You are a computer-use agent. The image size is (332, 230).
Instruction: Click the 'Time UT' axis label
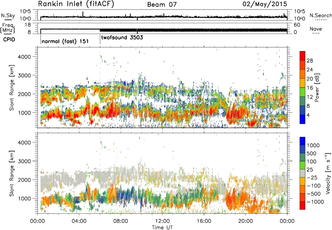162,227
